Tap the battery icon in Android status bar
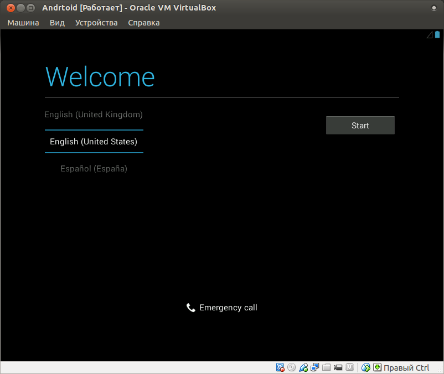 point(437,34)
